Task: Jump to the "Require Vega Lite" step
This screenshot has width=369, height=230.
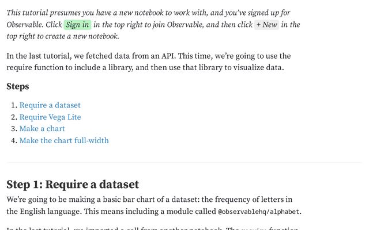Action: [50, 117]
